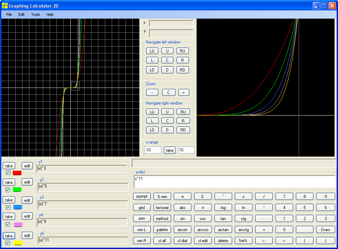Insert the abs function
The height and width of the screenshot is (249, 338).
pyautogui.click(x=182, y=207)
